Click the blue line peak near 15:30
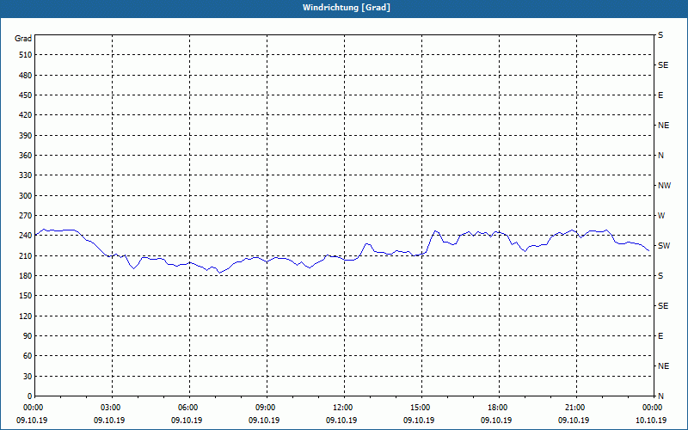 pos(435,230)
